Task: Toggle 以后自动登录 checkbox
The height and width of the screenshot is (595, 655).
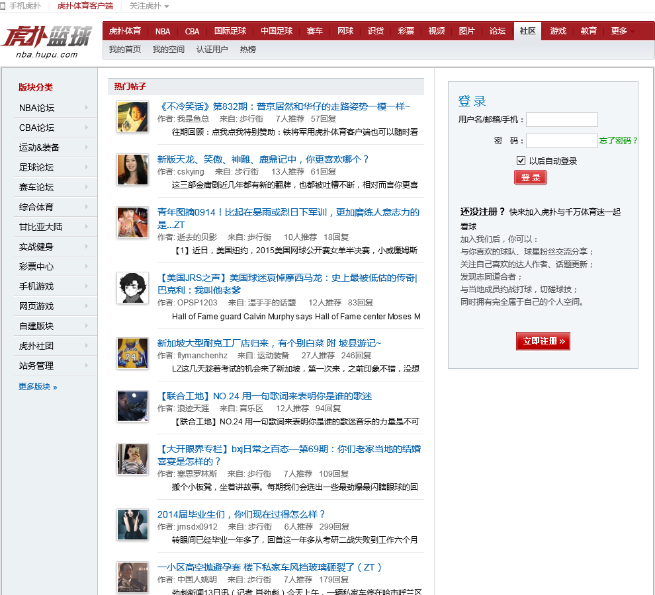Action: click(x=521, y=161)
